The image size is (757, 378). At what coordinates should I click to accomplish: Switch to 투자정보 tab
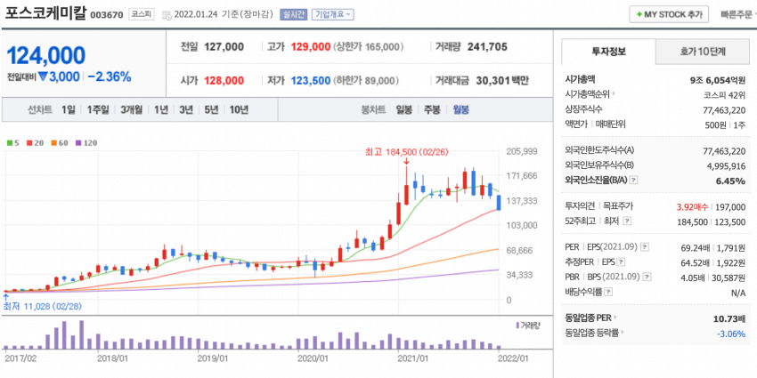pyautogui.click(x=608, y=52)
